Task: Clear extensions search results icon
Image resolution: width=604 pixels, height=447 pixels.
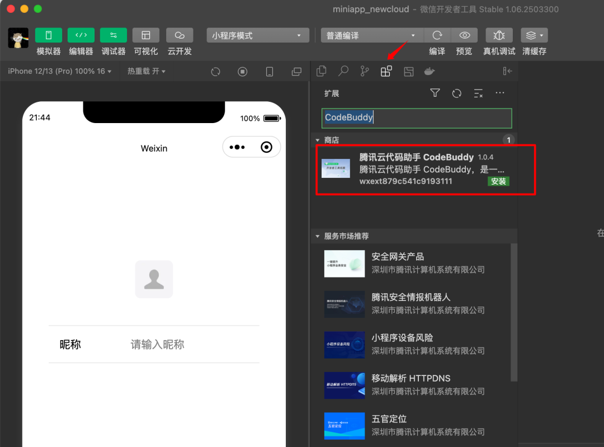Action: click(478, 93)
